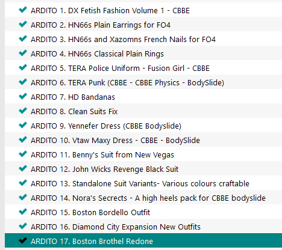Screen dimensions: 282x250
Task: Disable ARDITO 16. Diamond City Expansion checkmark
Action: [23, 226]
